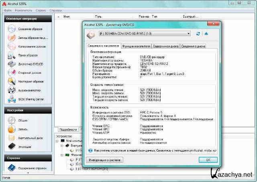Viewport: 257px width, 182px height.
Task: Open the Аудиоконвертер tool
Action: [x=29, y=90]
